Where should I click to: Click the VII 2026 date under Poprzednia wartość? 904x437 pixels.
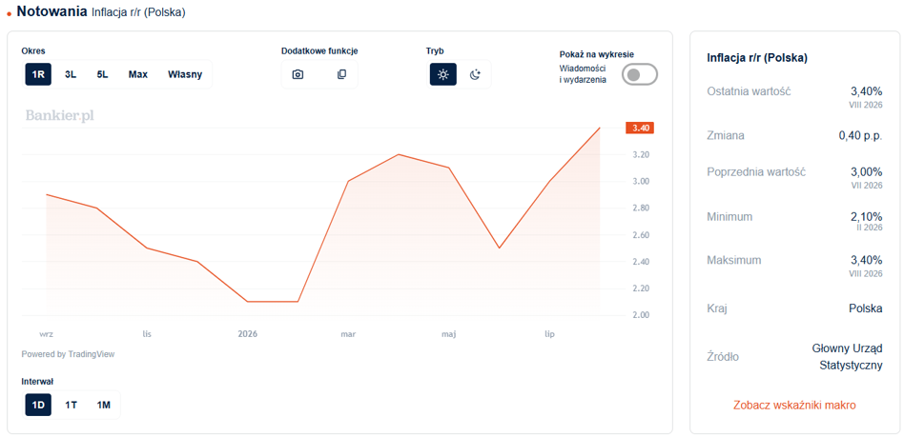868,186
